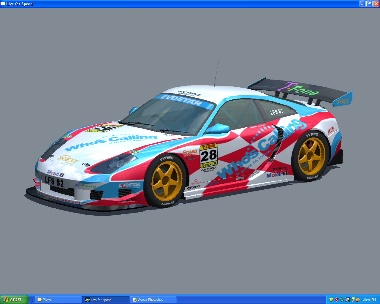Open the Windows start menu
The image size is (380, 304).
(14, 300)
